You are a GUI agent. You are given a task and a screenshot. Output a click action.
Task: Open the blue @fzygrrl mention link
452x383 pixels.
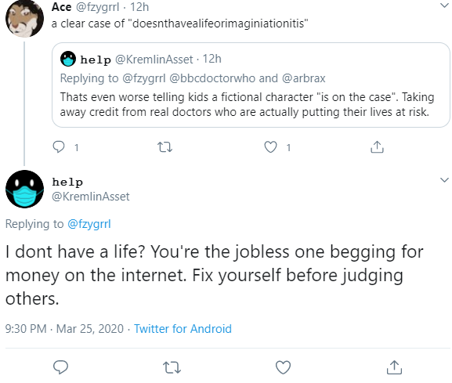click(x=89, y=224)
